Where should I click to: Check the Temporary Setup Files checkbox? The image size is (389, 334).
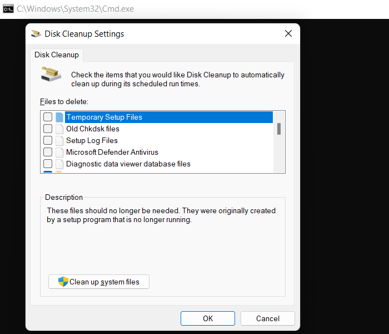pos(48,117)
